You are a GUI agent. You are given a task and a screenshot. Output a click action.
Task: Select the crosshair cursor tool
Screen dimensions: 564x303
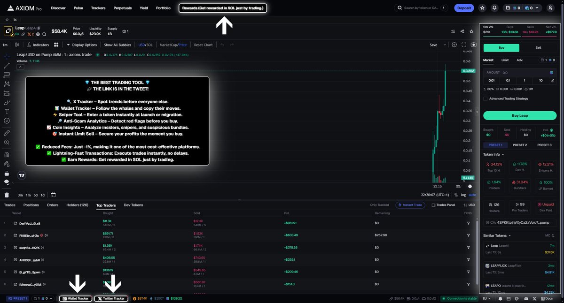coord(7,56)
